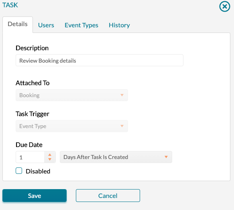Open the Attached To Booking dropdown
234x210 pixels.
click(72, 95)
